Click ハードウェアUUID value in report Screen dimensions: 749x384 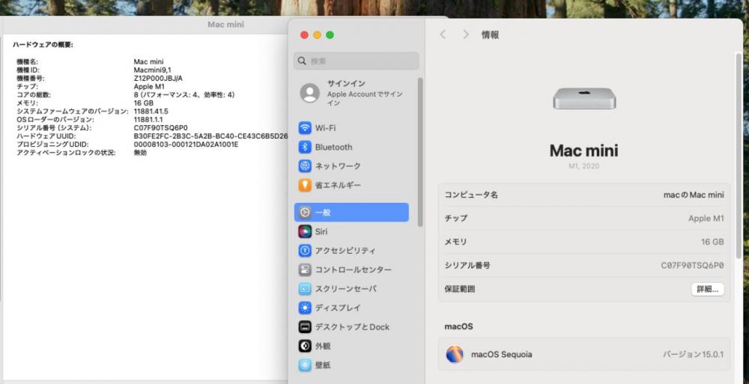[210, 136]
